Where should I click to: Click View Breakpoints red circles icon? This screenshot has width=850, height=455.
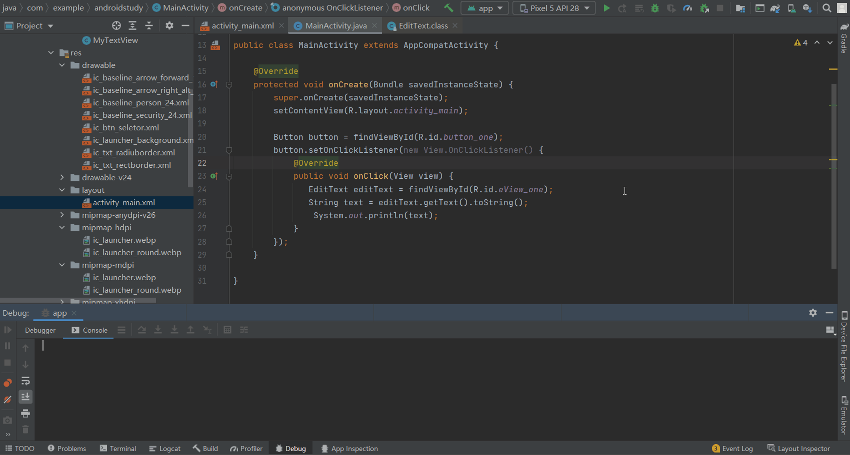coord(7,383)
